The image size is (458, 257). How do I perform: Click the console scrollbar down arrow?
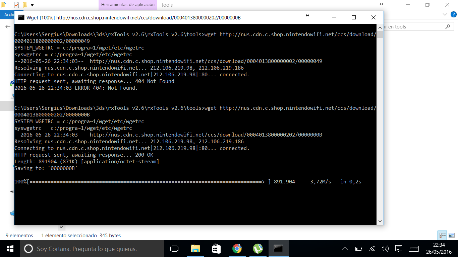pyautogui.click(x=380, y=221)
